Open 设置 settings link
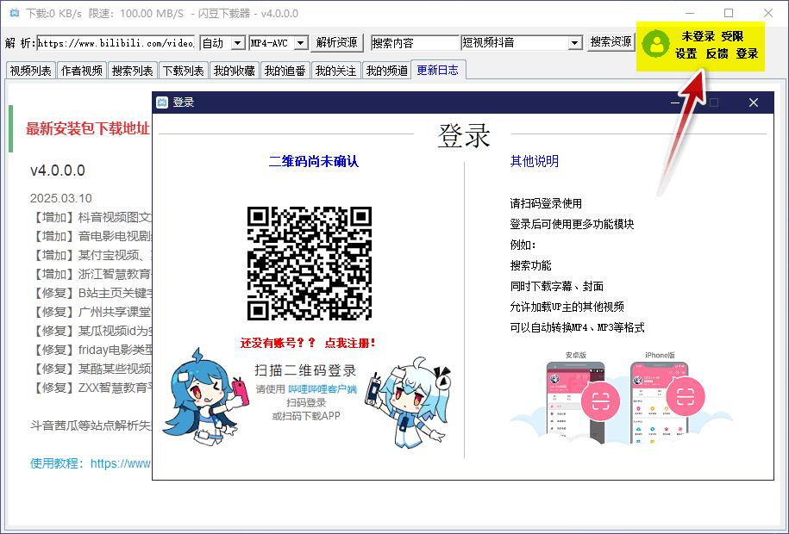 tap(686, 53)
